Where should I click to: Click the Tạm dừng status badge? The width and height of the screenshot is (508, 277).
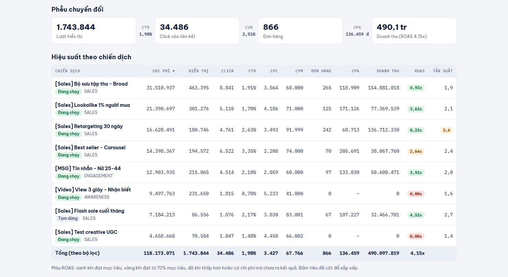68,218
